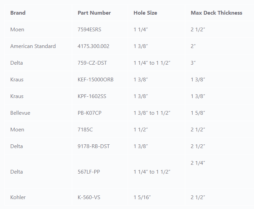Click the 1 5/16" hole size cell
This screenshot has width=254, height=209.
[x=142, y=197]
